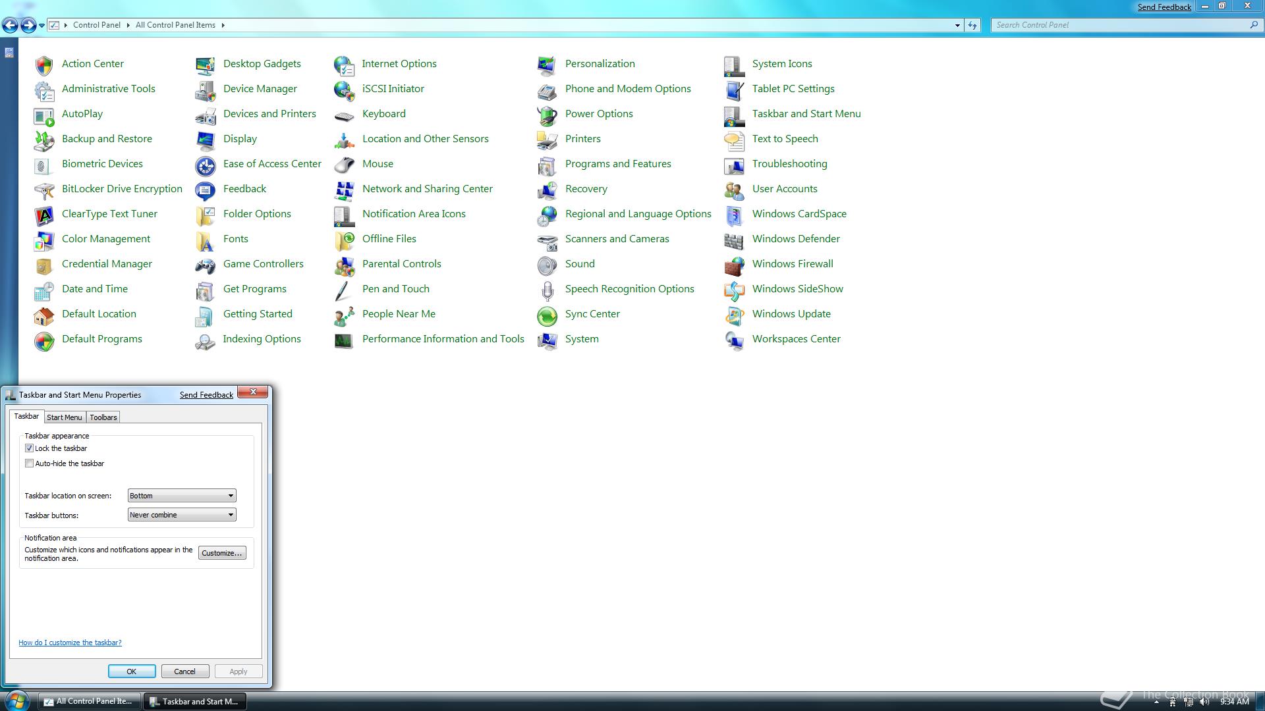1265x711 pixels.
Task: Click Send Feedback link in Control Panel title bar
Action: click(x=1164, y=7)
